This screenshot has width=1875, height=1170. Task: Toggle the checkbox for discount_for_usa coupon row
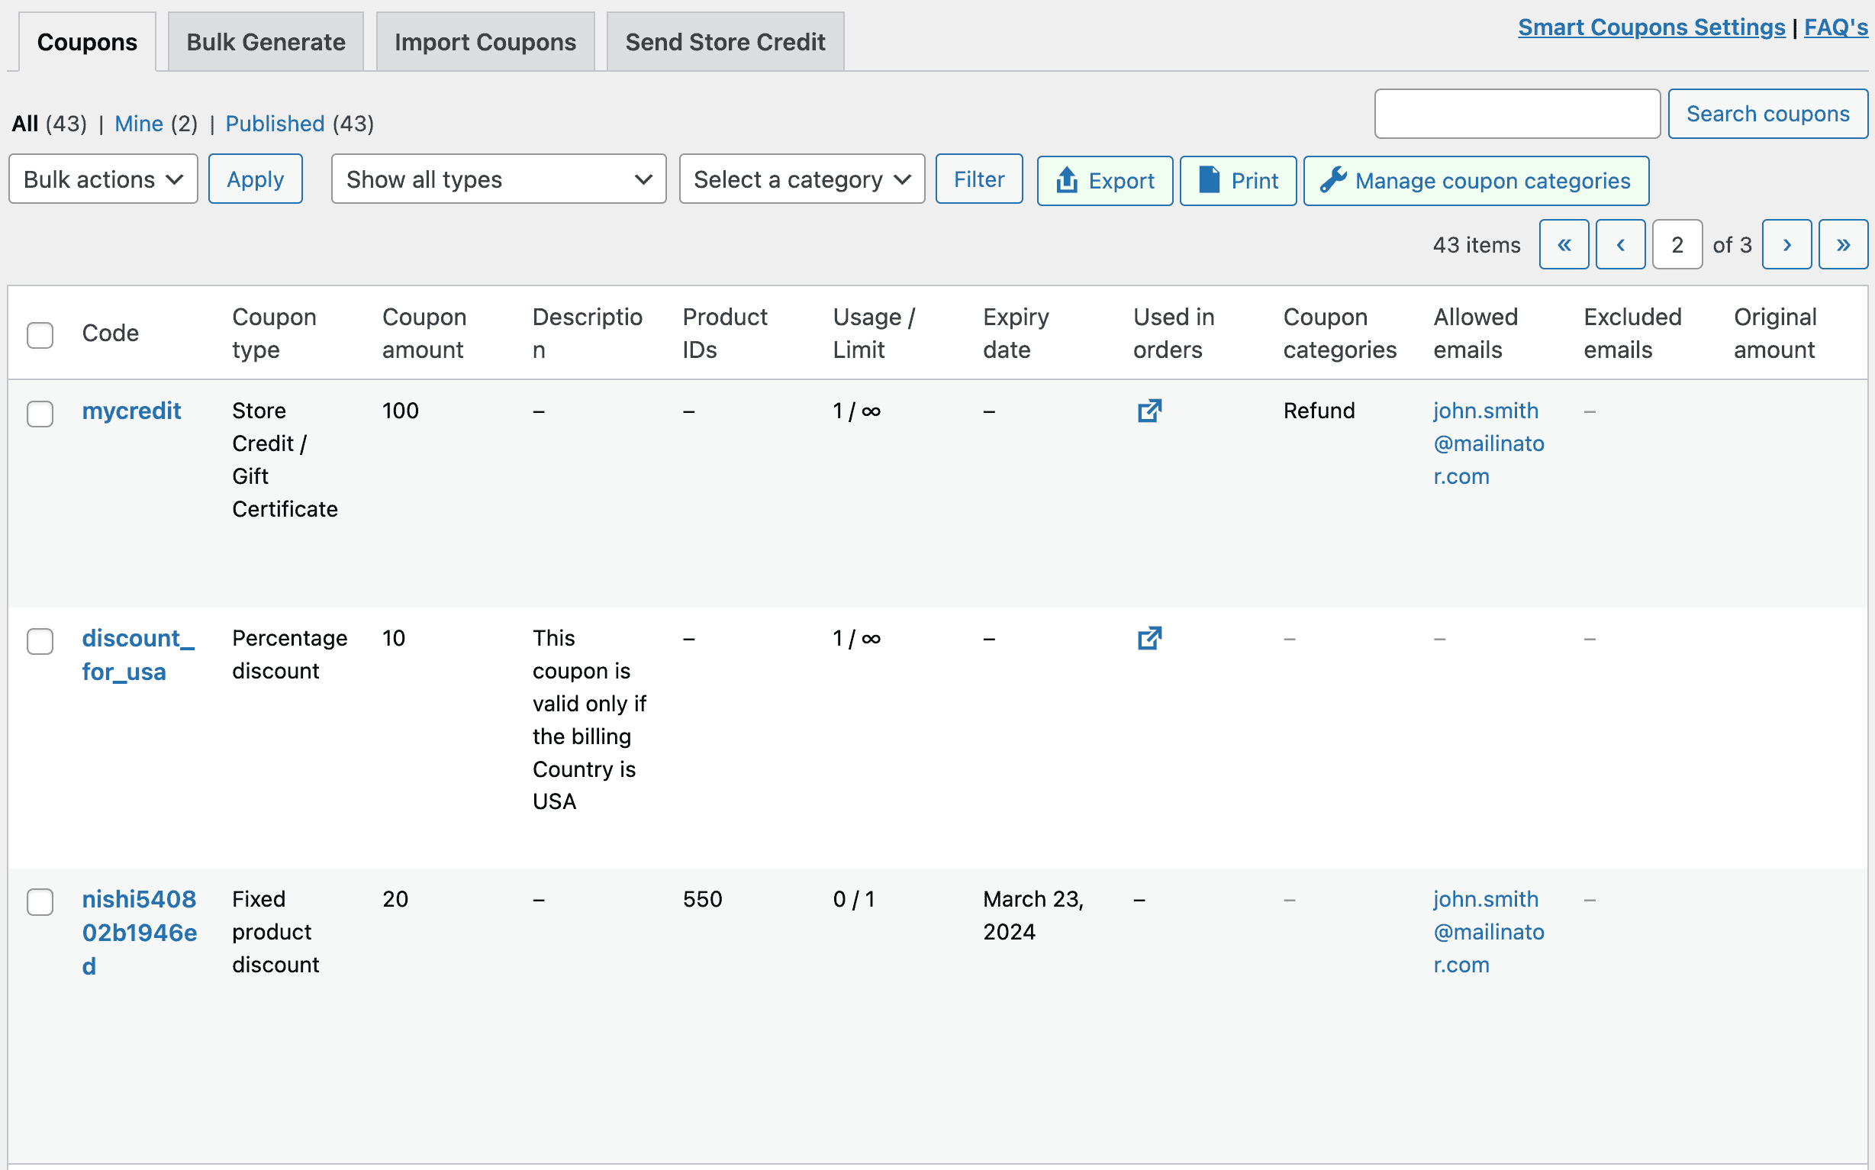40,642
